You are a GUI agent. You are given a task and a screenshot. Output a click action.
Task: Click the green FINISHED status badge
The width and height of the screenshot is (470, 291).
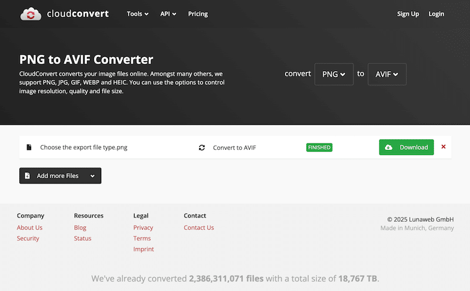pyautogui.click(x=319, y=148)
